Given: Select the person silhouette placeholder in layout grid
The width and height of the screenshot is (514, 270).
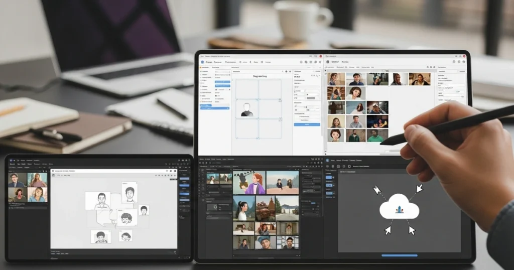Looking at the screenshot, I should [247, 109].
